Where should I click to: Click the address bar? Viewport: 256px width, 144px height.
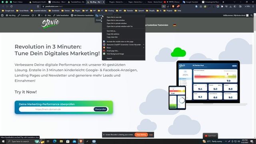(101, 6)
